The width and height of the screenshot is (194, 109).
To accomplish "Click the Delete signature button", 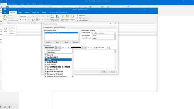I will click(x=48, y=42).
